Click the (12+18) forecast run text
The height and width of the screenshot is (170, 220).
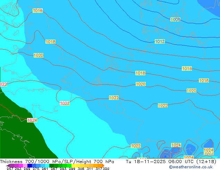[x=206, y=162]
